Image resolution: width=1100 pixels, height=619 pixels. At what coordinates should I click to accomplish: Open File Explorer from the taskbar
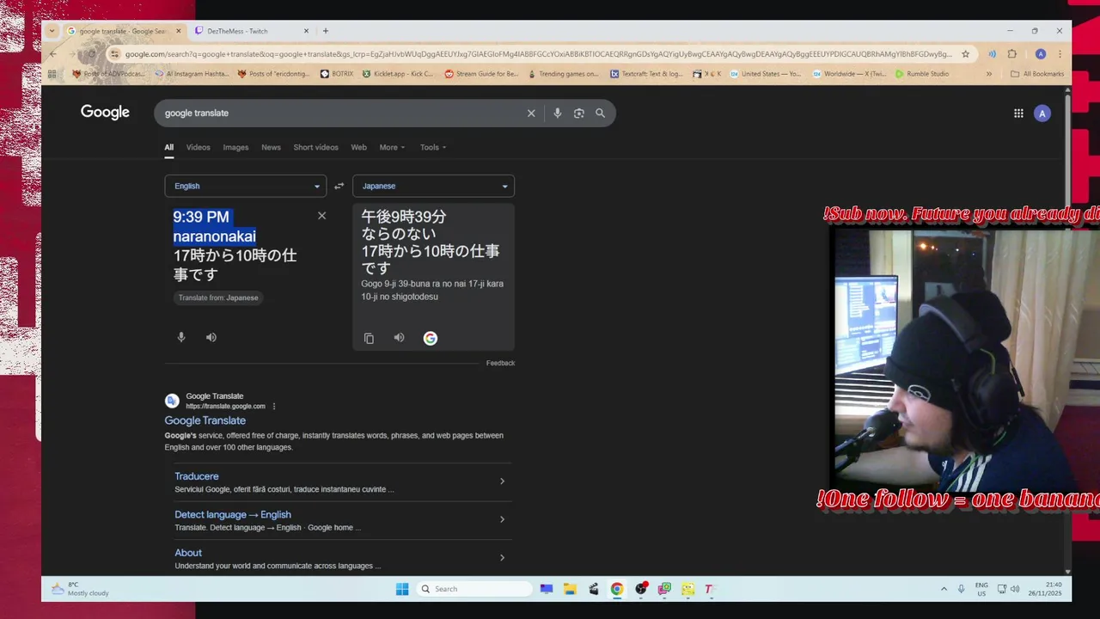tap(570, 589)
